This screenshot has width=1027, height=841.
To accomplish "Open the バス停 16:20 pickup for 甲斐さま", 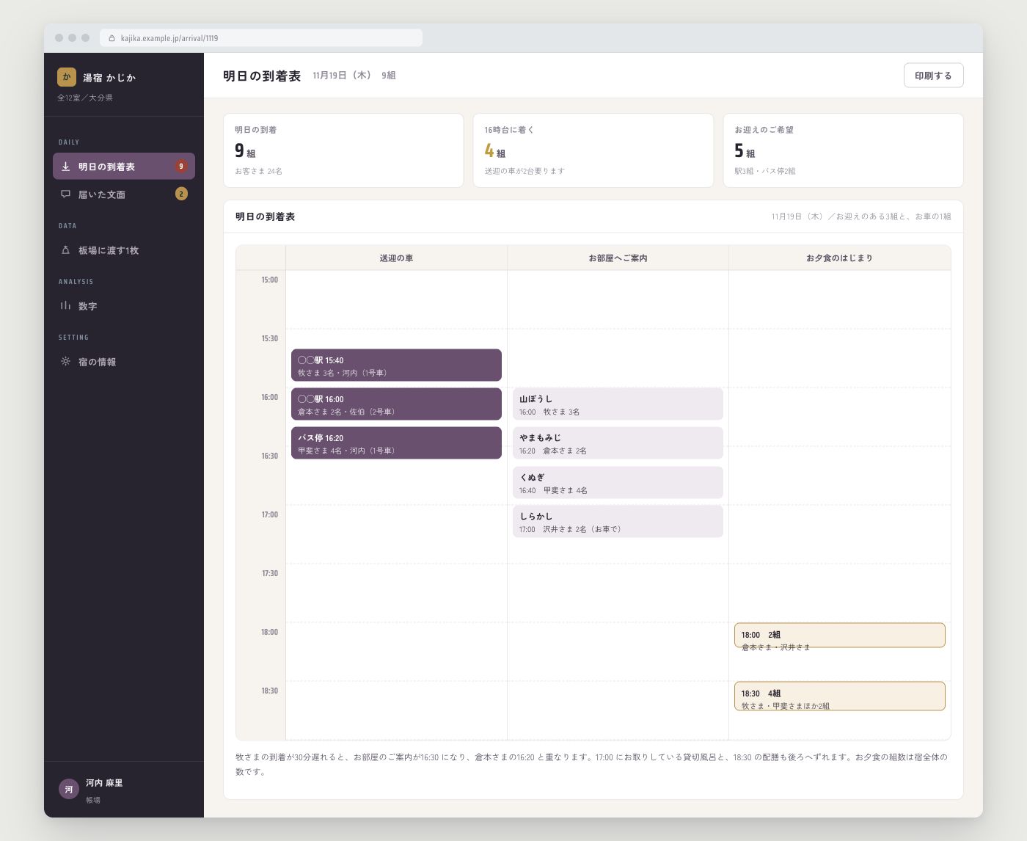I will [396, 443].
